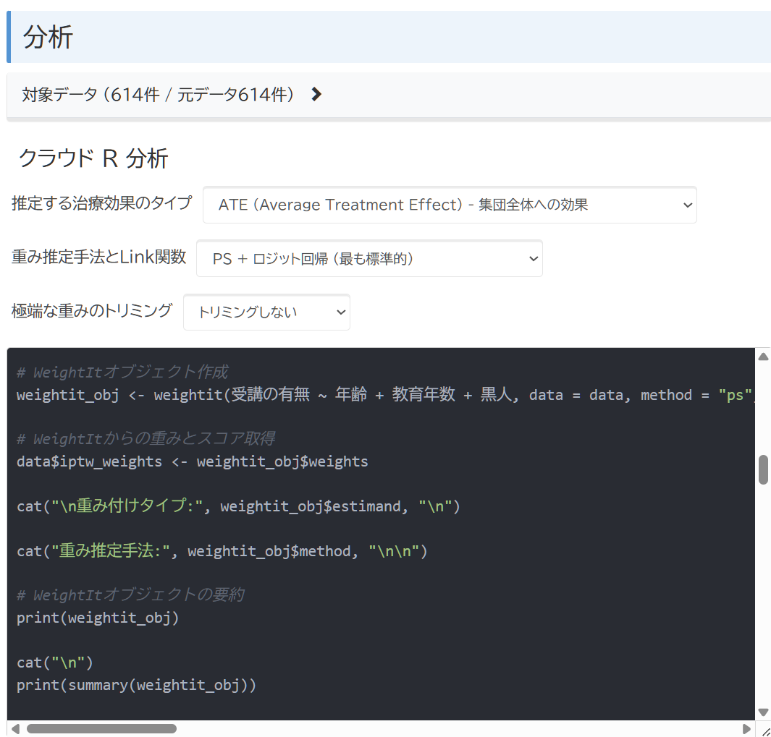Open the 重み推定手法とLink関数 dropdown
Viewport: 771px width, 737px height.
click(x=369, y=258)
